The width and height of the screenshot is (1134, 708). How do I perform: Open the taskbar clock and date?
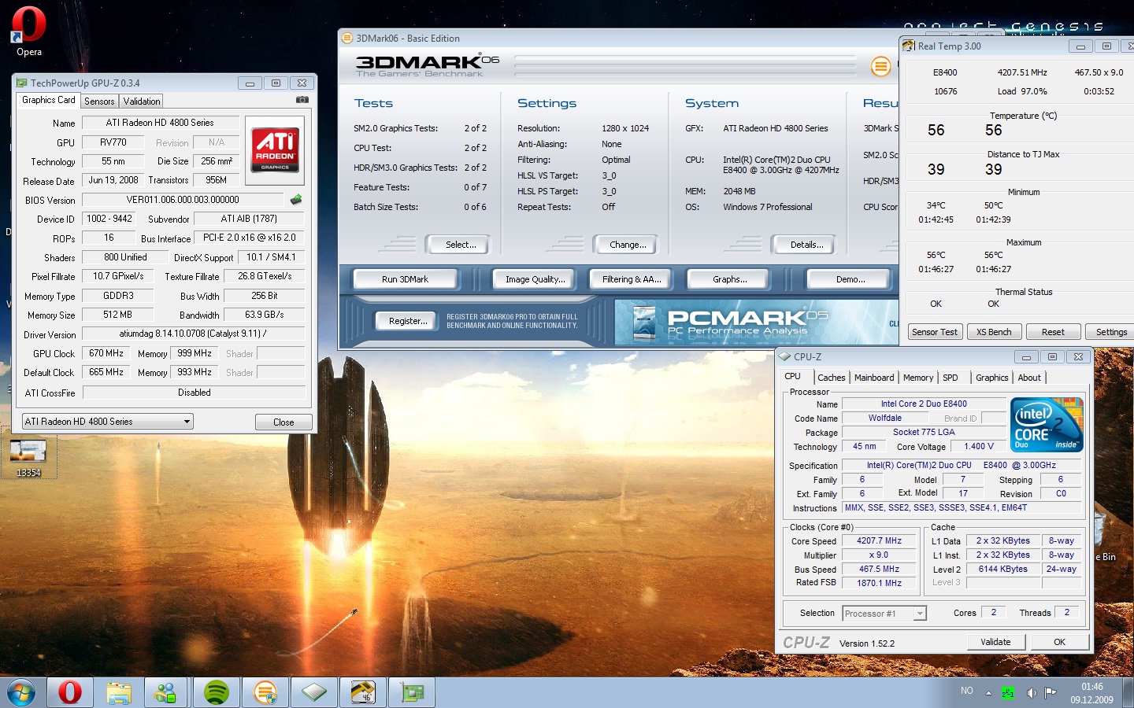point(1091,693)
